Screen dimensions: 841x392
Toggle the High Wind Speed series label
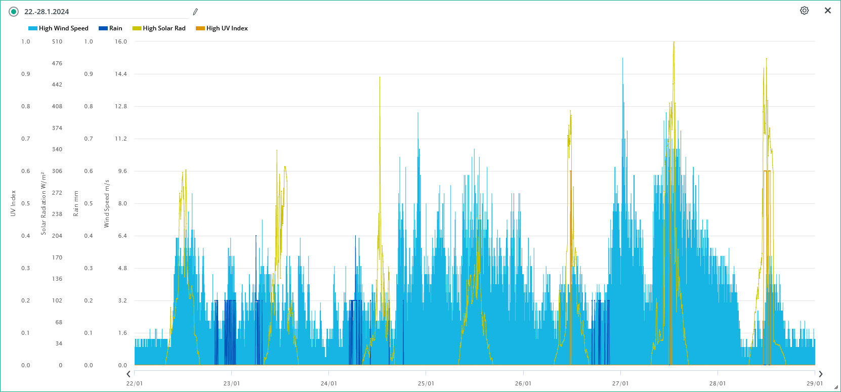[x=63, y=28]
